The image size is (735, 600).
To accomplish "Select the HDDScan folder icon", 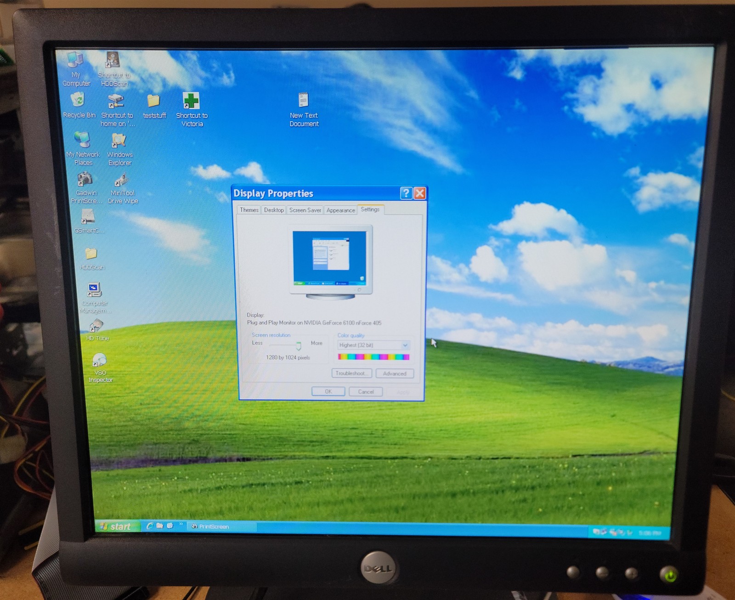I will coord(92,259).
